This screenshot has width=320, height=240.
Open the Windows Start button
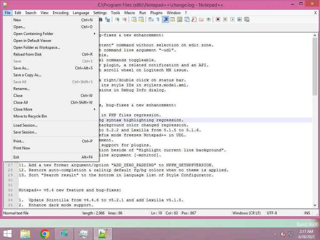[x=7, y=234]
